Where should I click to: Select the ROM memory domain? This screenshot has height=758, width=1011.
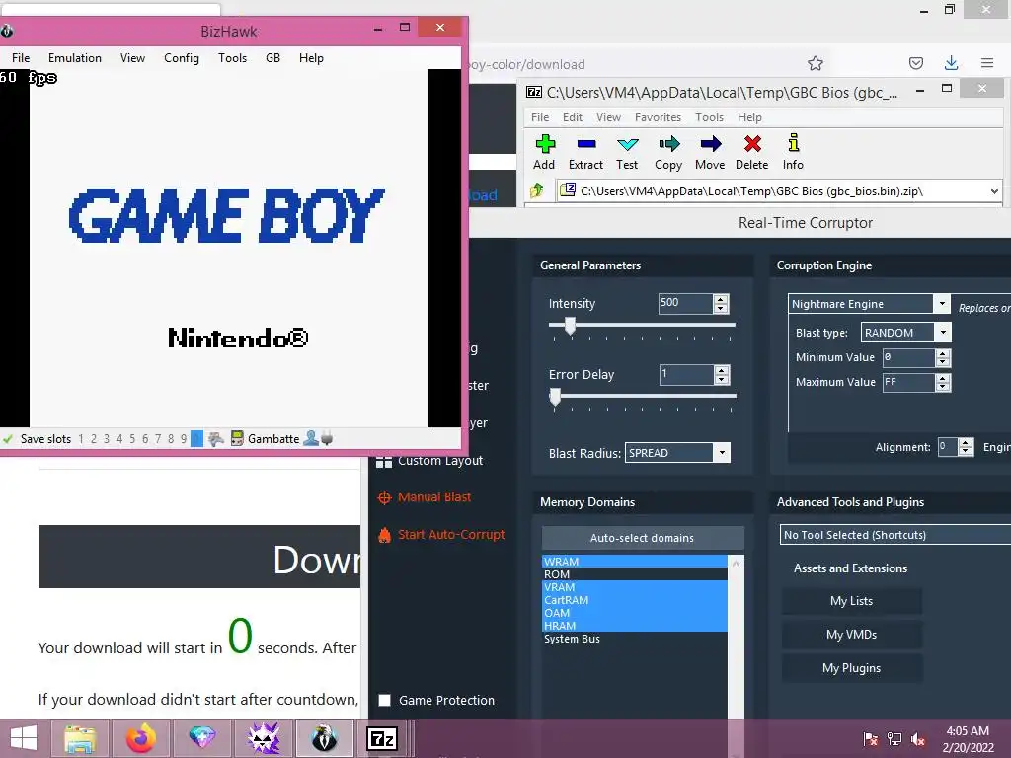coord(635,574)
